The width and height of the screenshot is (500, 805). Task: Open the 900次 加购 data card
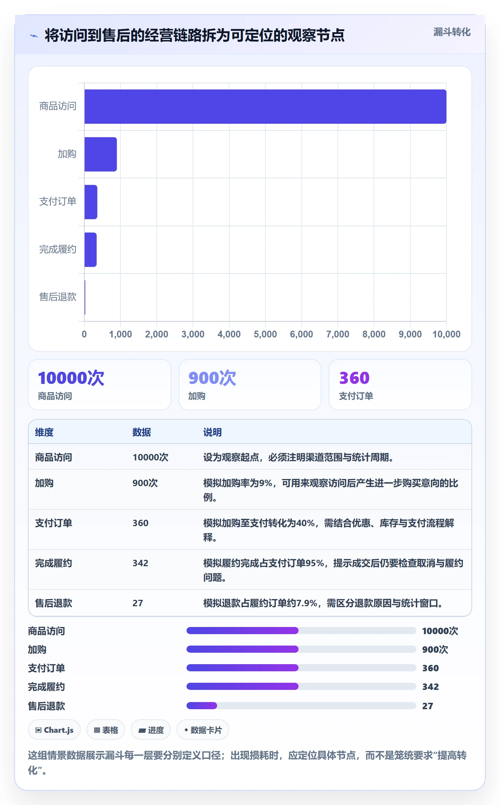tap(250, 385)
